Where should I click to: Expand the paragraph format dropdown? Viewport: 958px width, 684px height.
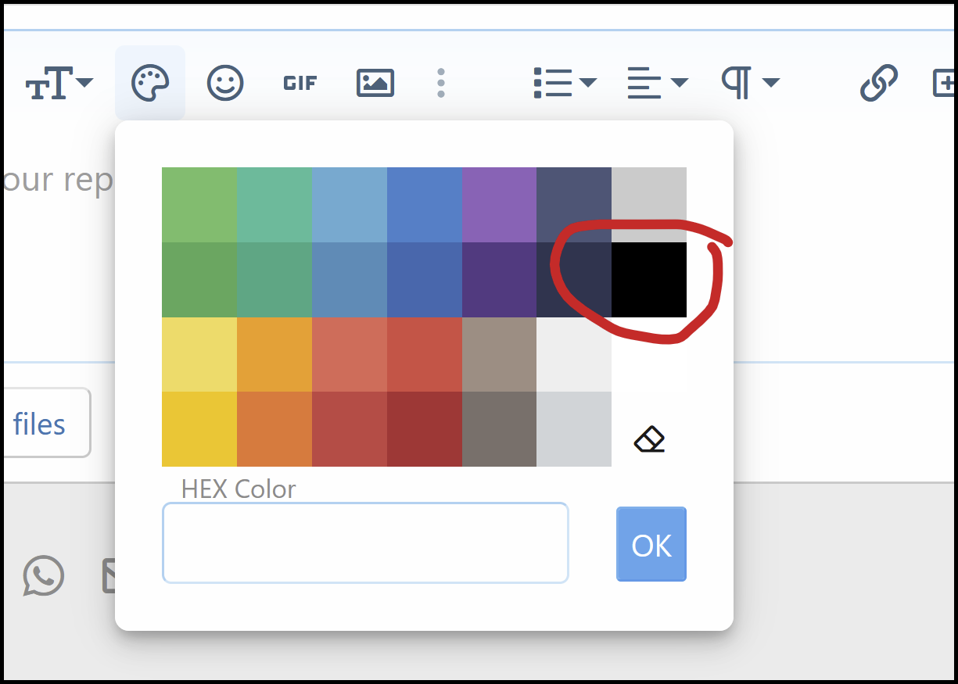[x=750, y=83]
